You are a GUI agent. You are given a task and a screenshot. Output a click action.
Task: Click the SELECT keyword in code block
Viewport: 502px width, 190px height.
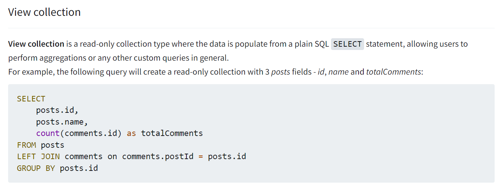tap(31, 99)
